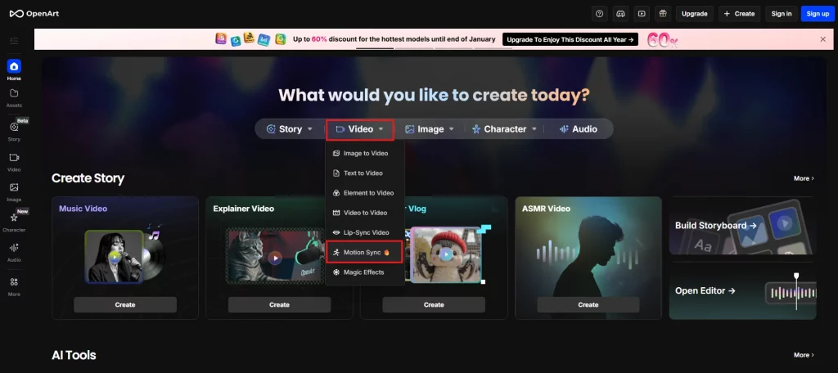Open the Discord icon in header

coord(620,14)
